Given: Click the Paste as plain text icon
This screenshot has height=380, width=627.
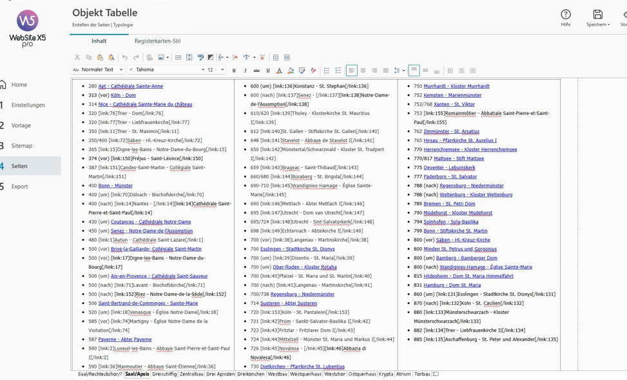Looking at the screenshot, I should (111, 57).
